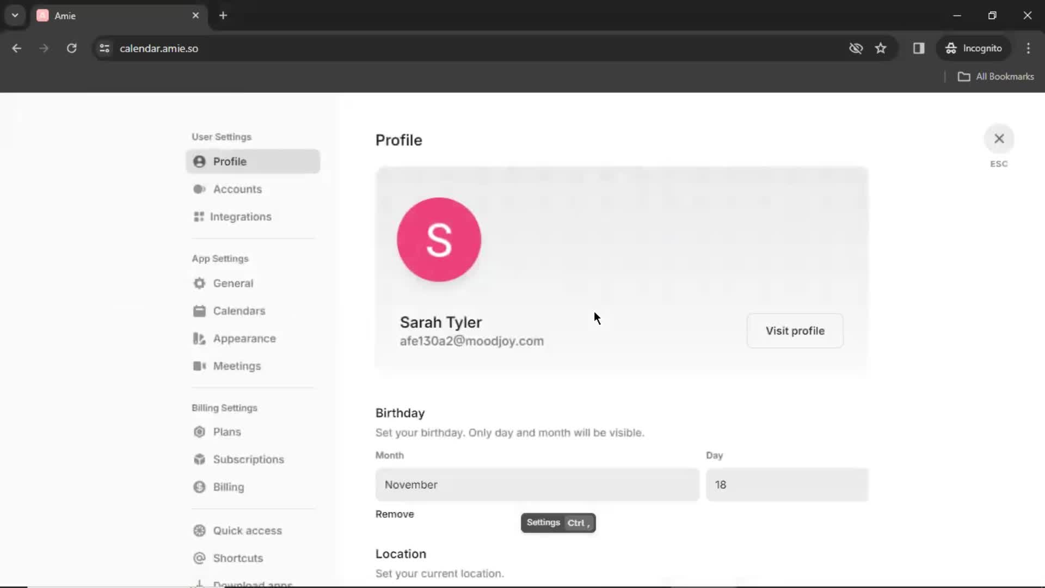This screenshot has width=1045, height=588.
Task: Click the Appearance sidebar icon
Action: click(x=199, y=338)
